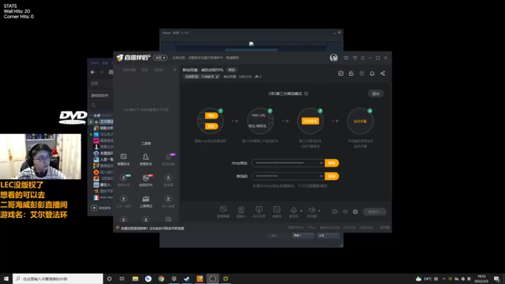
Task: Open the skin/shirt icon in title bar
Action: [x=355, y=58]
